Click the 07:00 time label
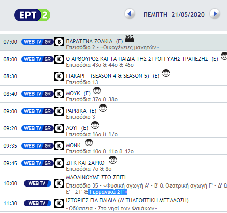Viewport: 227px width, 213px height. click(x=10, y=42)
